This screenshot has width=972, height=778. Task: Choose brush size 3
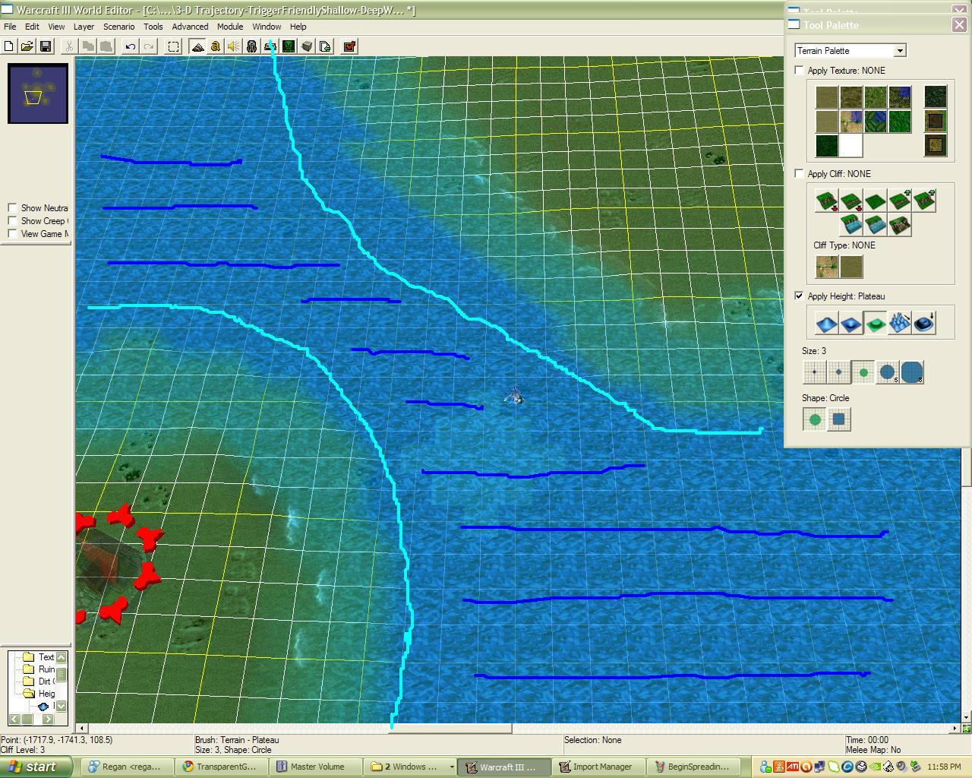click(863, 372)
